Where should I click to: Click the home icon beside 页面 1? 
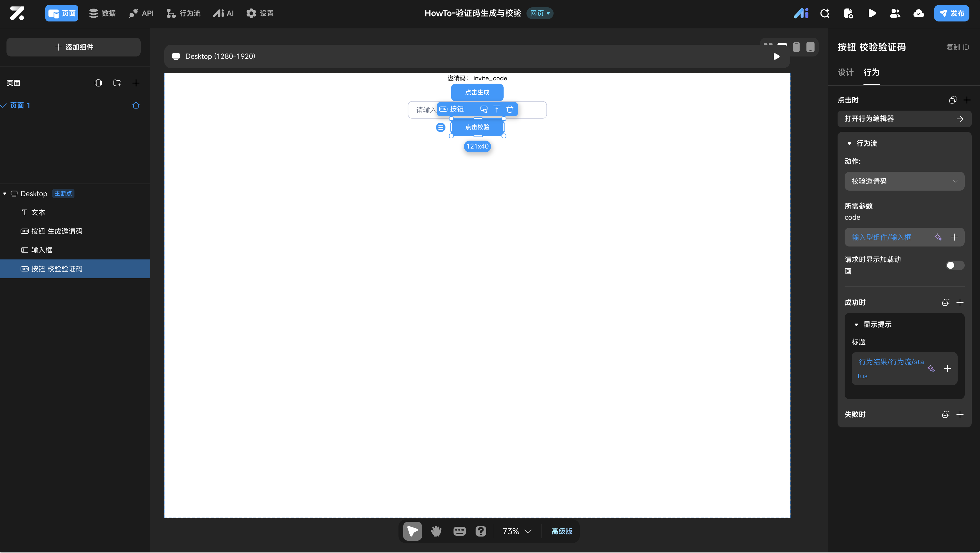coord(136,105)
